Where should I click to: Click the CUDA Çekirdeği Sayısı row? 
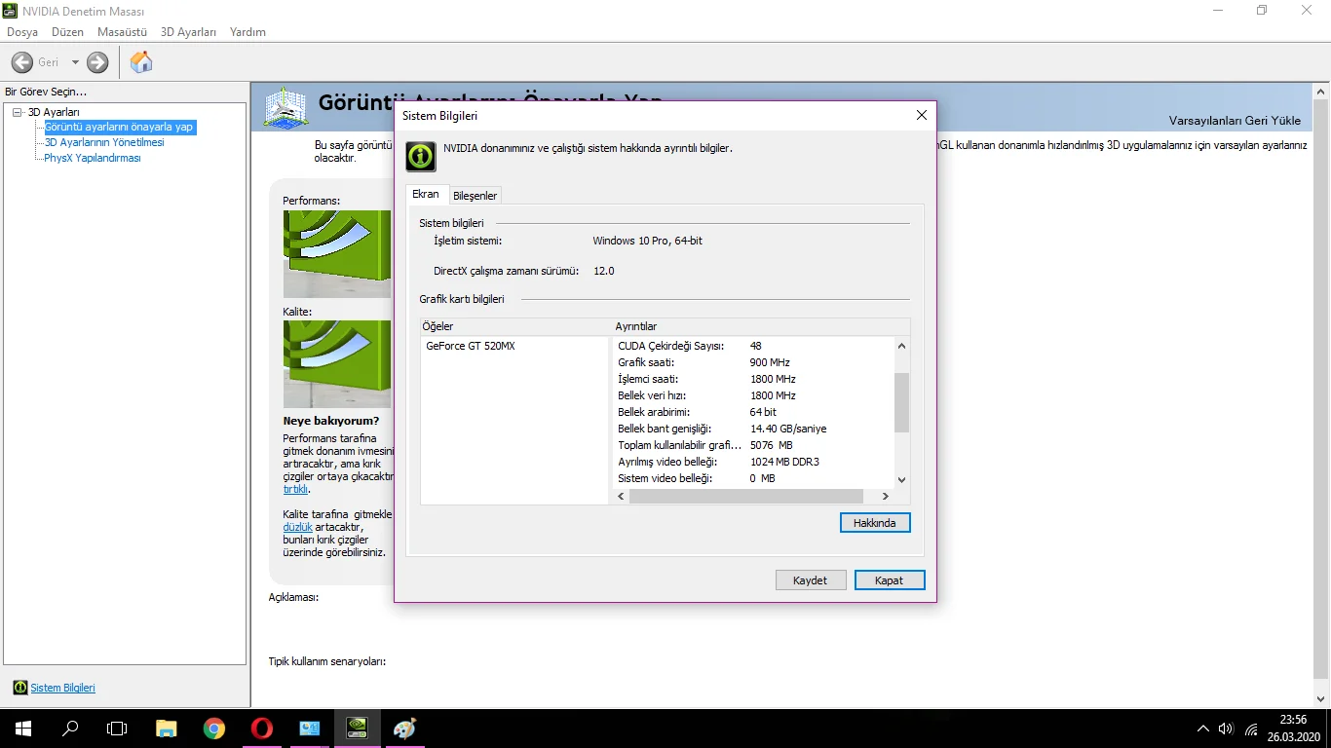coord(752,346)
